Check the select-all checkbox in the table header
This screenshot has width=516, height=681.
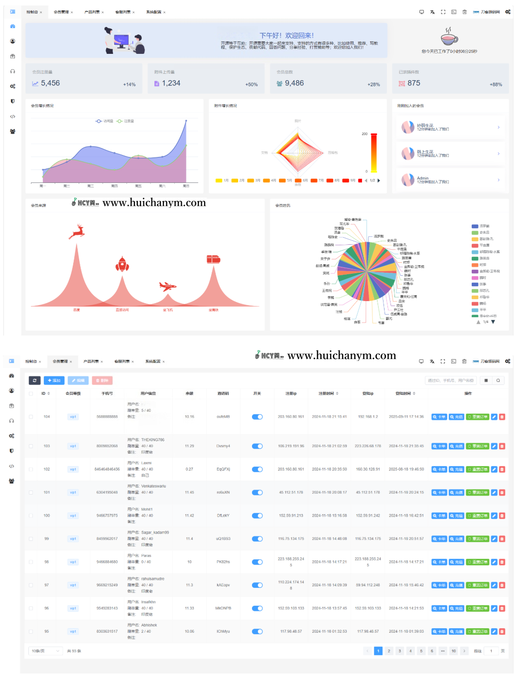(x=31, y=393)
